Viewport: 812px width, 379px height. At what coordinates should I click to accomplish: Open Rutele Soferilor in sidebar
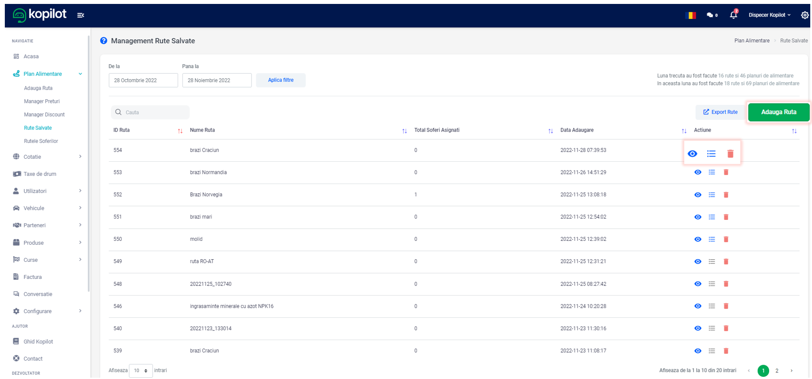coord(41,141)
